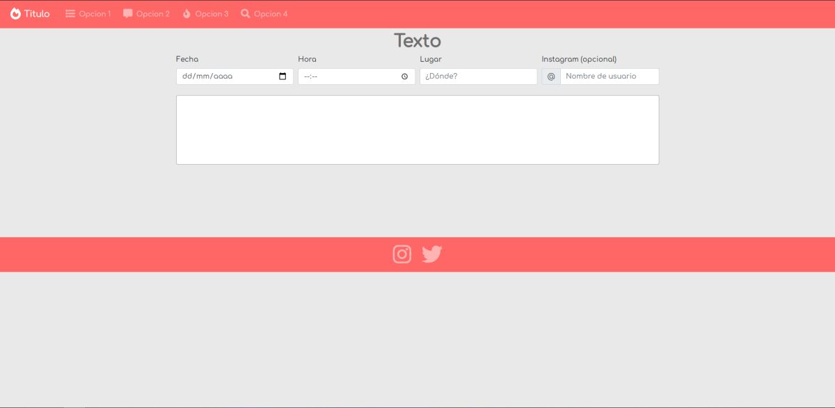The width and height of the screenshot is (835, 408).
Task: Click the Texto heading
Action: click(x=417, y=40)
